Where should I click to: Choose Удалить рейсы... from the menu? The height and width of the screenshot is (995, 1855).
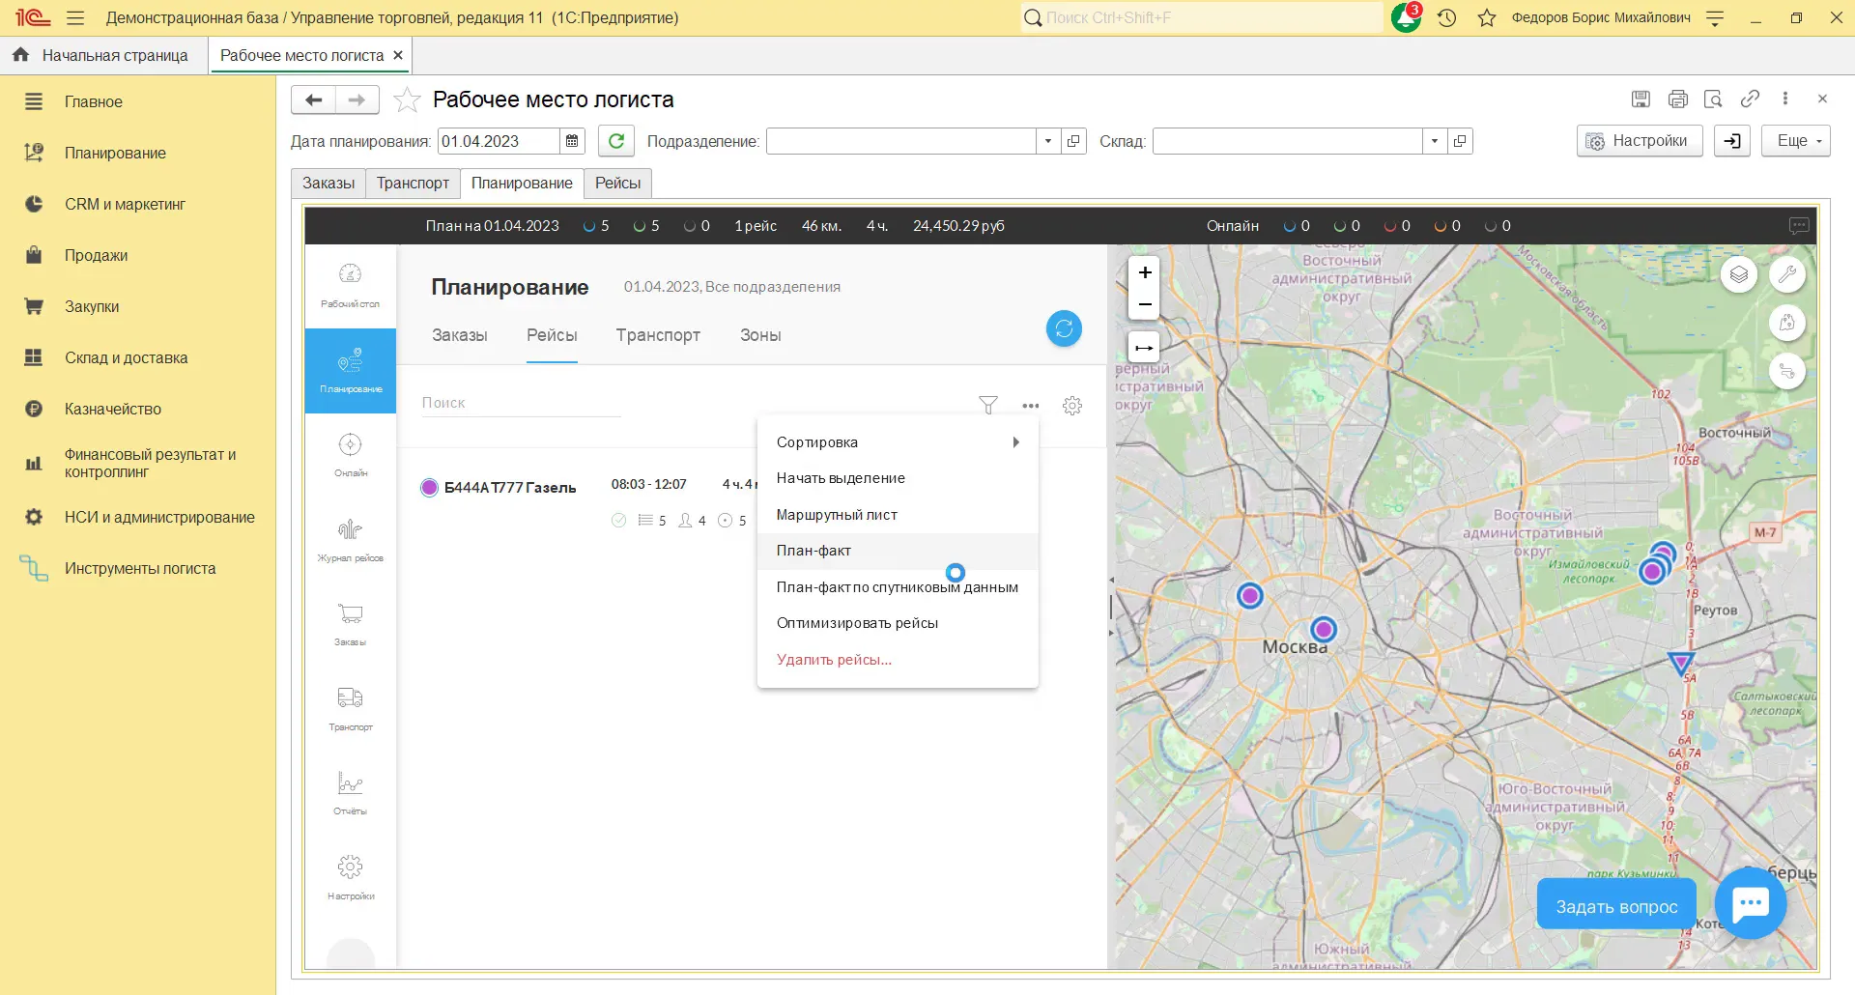tap(898, 660)
